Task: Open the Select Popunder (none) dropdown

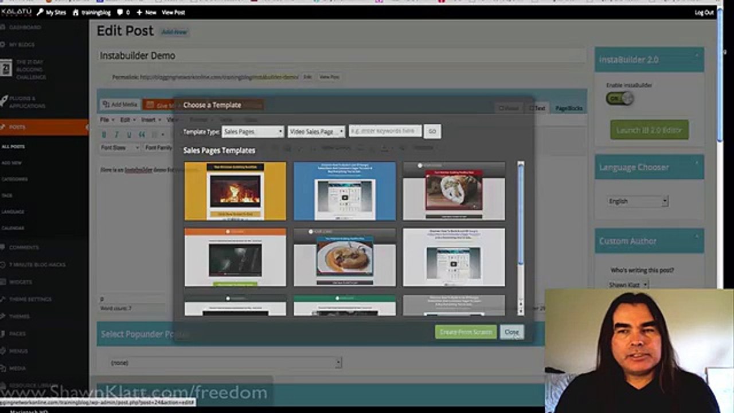Action: (x=225, y=363)
